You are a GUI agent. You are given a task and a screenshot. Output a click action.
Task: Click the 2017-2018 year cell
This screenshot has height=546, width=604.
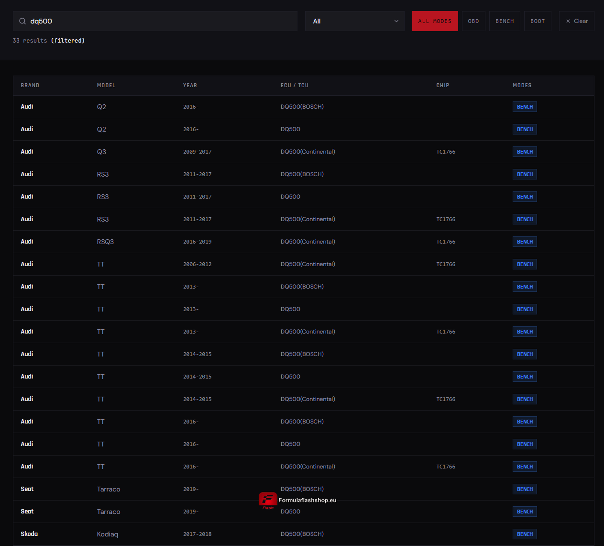click(x=197, y=534)
